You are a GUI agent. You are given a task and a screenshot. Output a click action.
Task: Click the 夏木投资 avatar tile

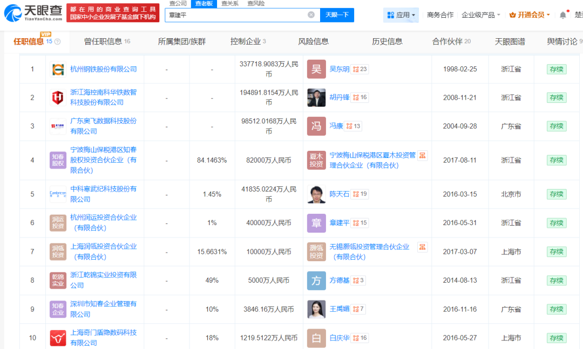(x=316, y=160)
